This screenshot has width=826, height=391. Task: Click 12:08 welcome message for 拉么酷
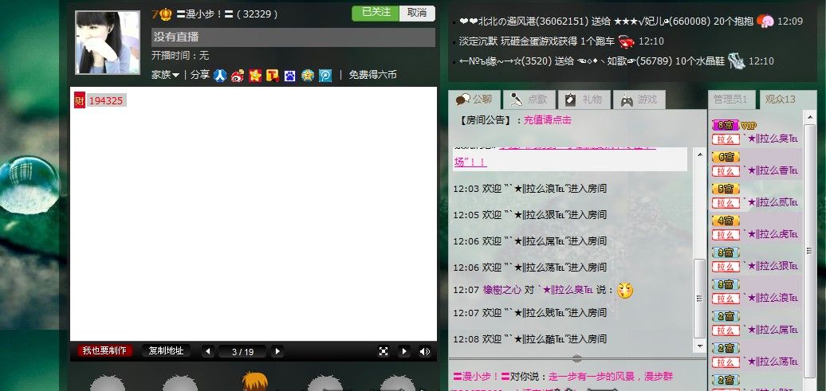[x=530, y=339]
